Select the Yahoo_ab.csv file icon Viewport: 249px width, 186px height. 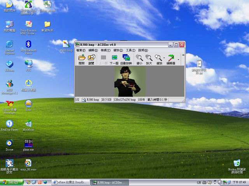[x=47, y=6]
